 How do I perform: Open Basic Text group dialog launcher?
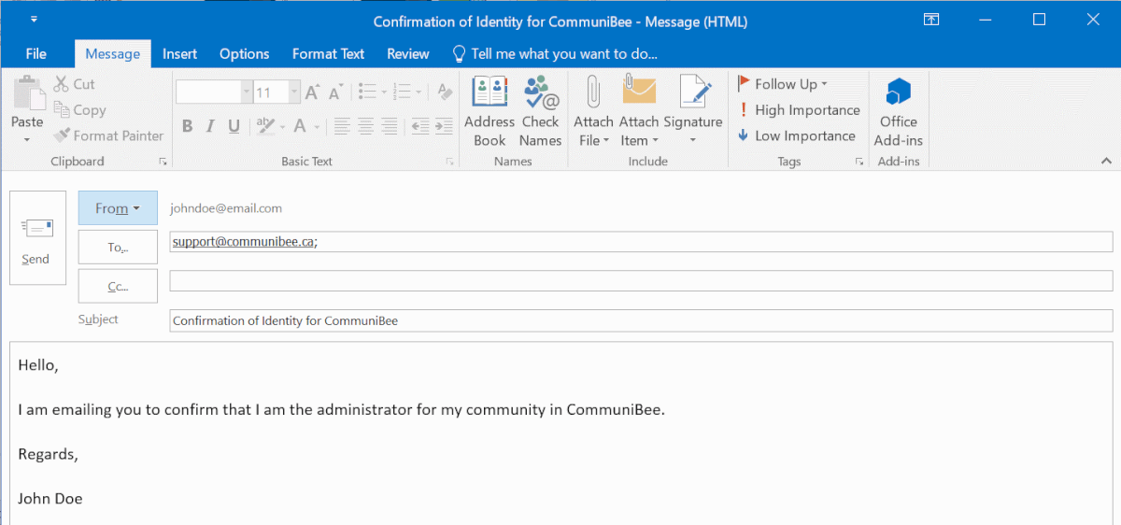[449, 162]
